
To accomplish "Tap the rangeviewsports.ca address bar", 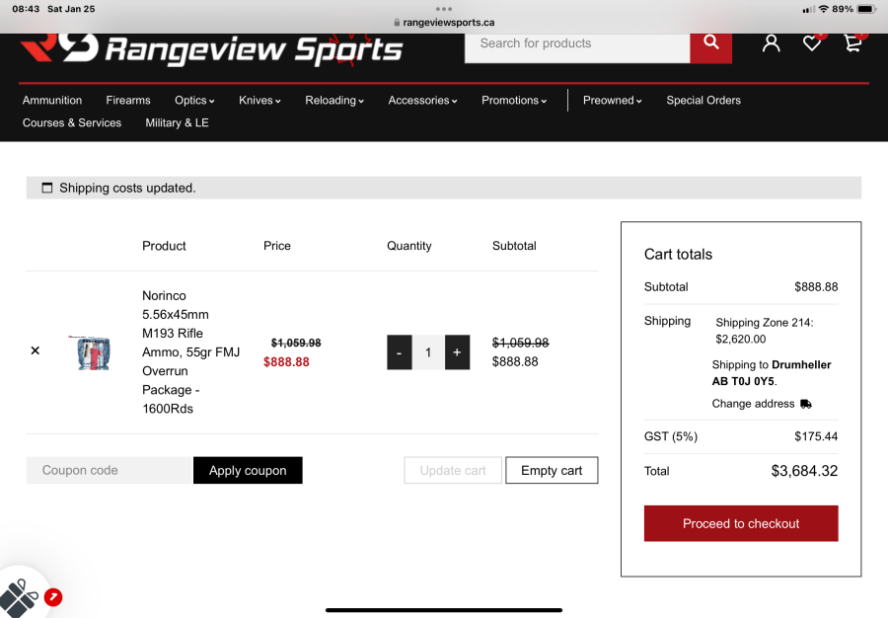I will (444, 23).
